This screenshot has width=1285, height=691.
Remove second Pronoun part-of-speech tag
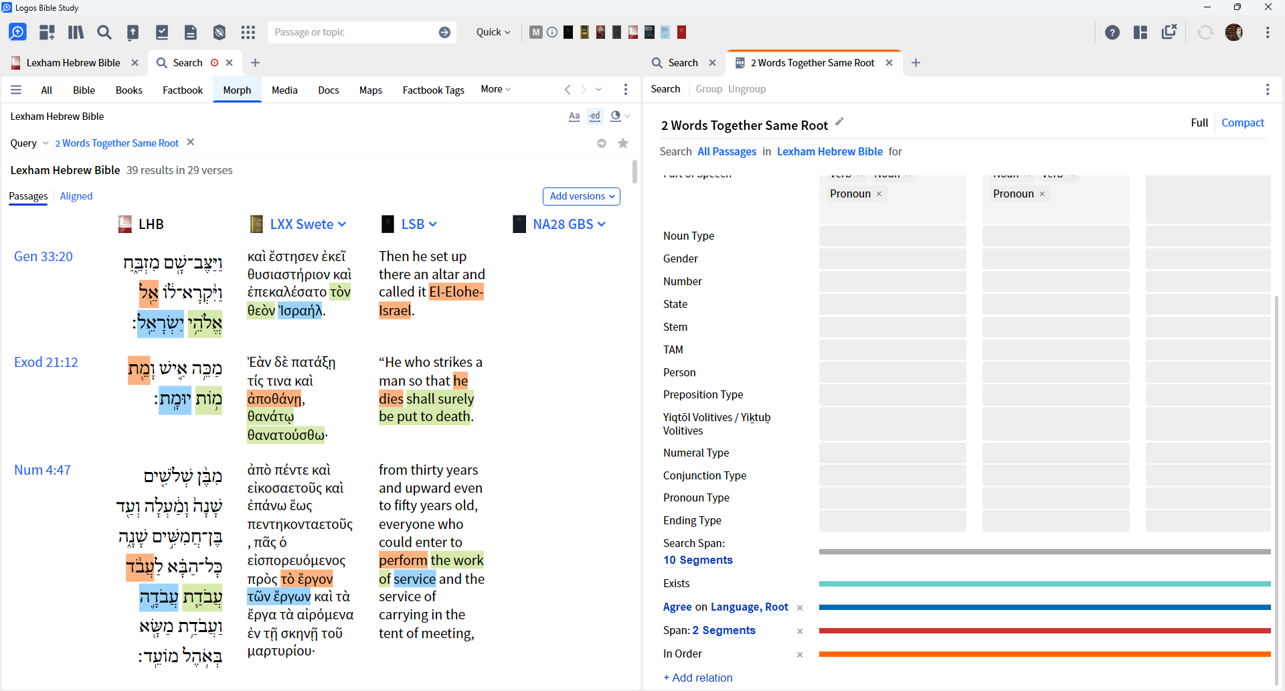(x=1043, y=194)
